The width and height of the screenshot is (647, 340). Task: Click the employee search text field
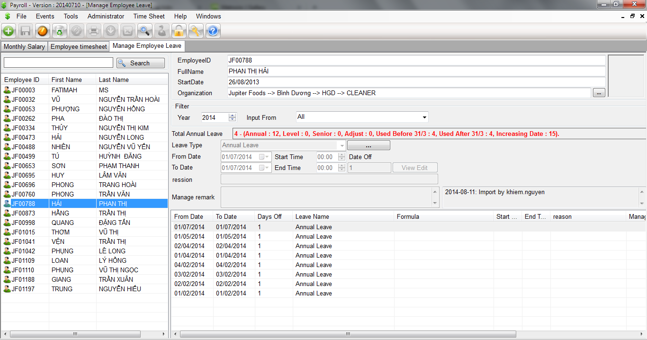58,63
